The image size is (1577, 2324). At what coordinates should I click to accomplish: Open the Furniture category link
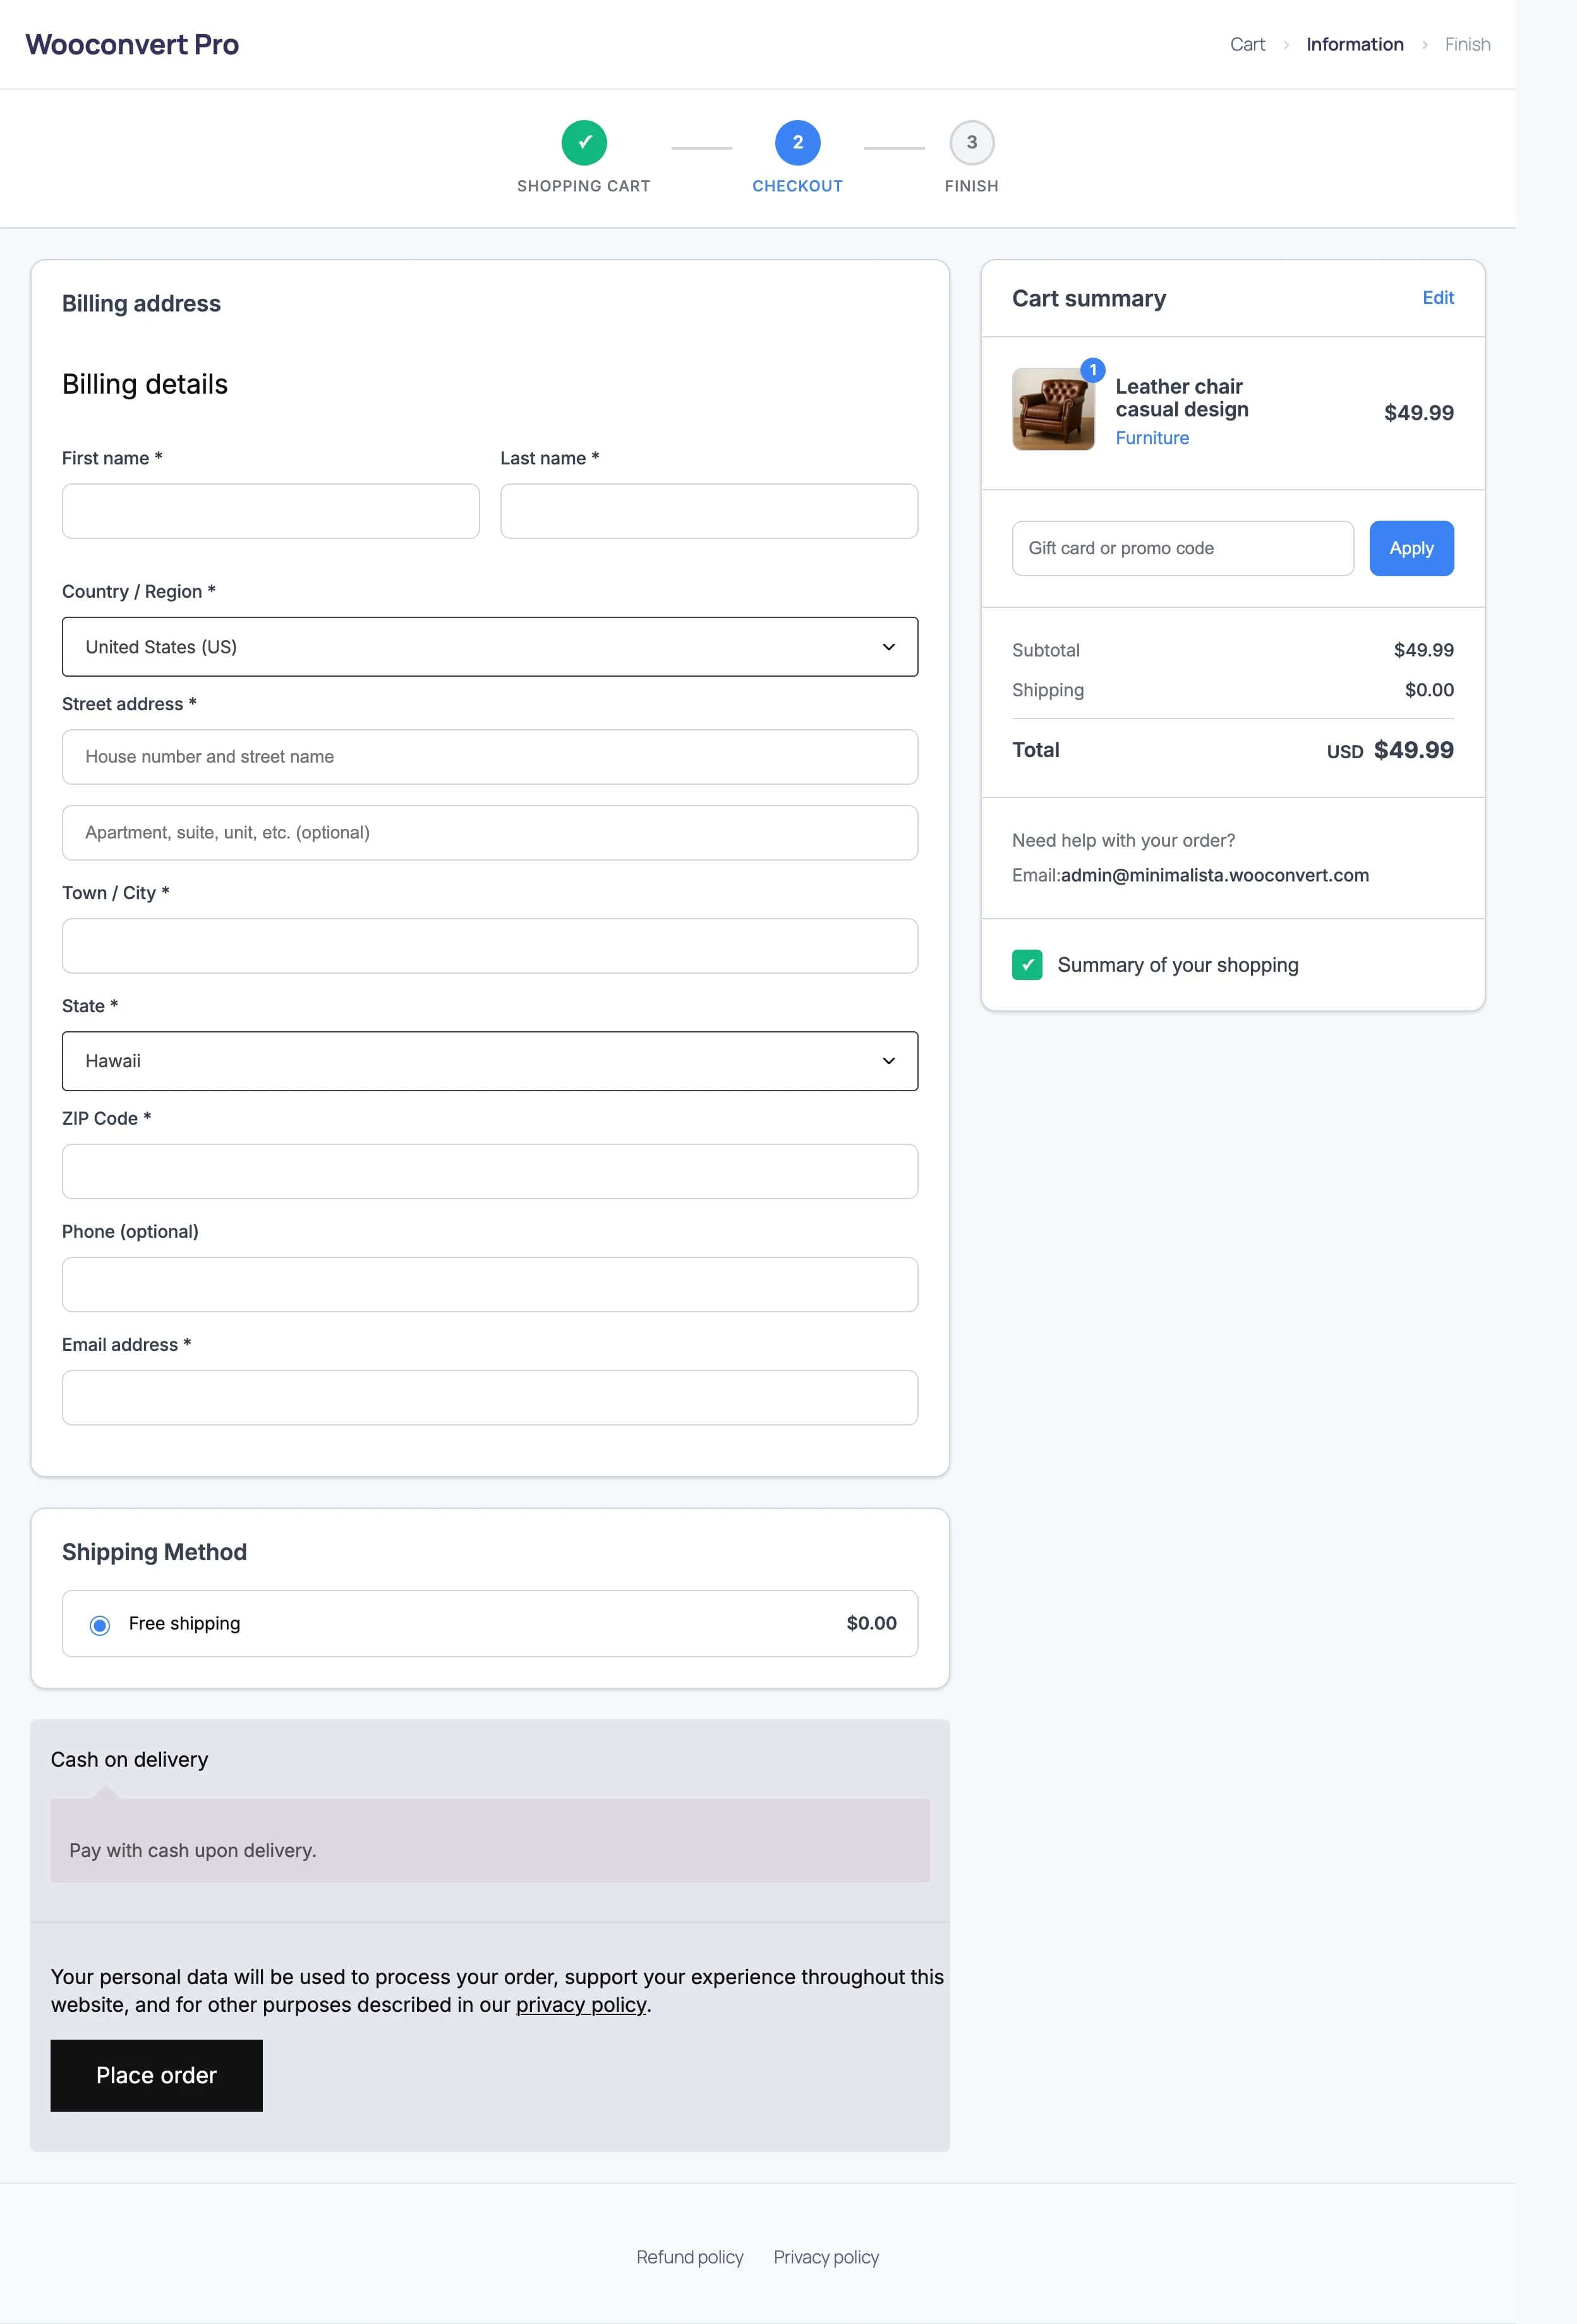coord(1152,438)
